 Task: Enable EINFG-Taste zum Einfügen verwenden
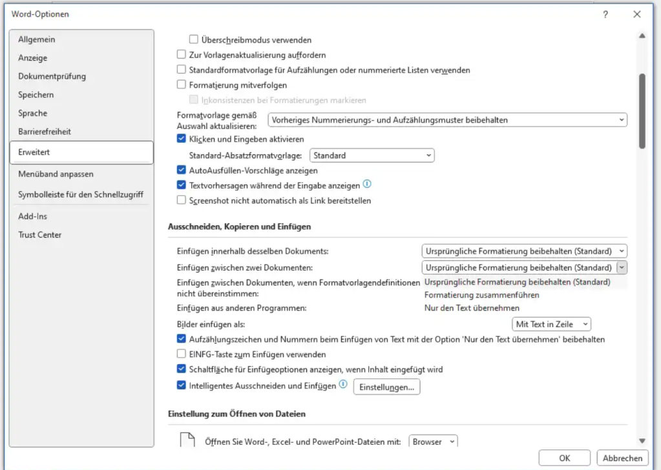coord(182,354)
